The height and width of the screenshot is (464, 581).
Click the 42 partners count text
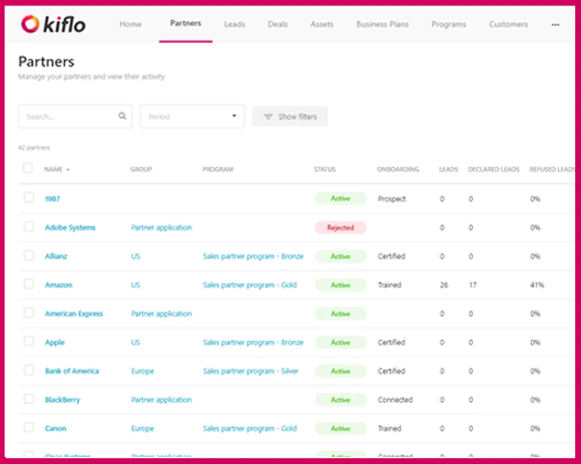34,148
